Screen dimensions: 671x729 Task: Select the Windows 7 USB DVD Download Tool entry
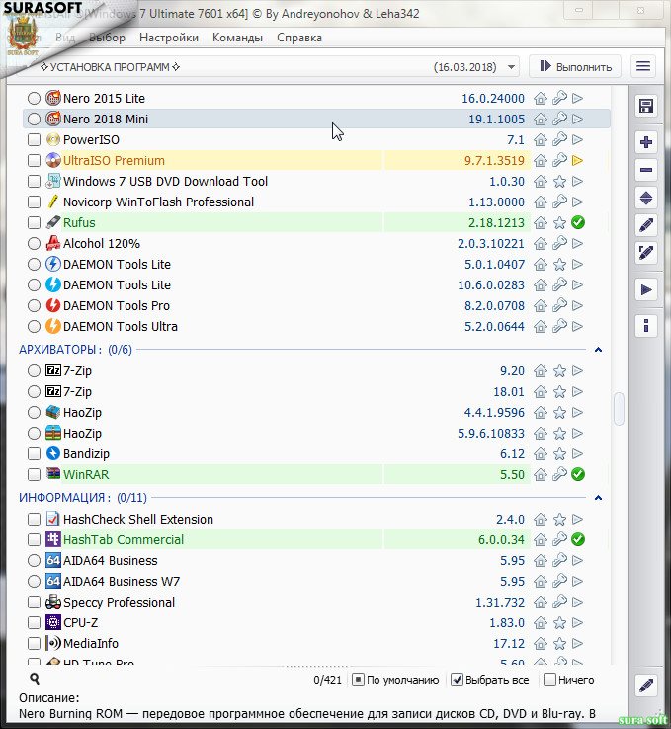tap(165, 182)
